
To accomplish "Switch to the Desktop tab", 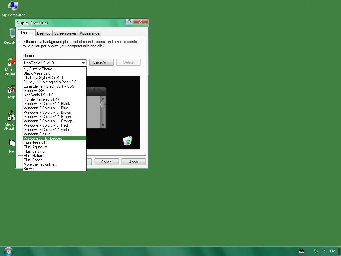I will click(x=44, y=33).
